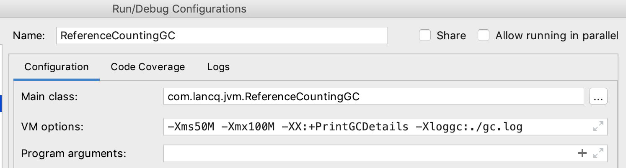The height and width of the screenshot is (168, 626).
Task: Enable Allow running in parallel checkbox
Action: click(484, 36)
